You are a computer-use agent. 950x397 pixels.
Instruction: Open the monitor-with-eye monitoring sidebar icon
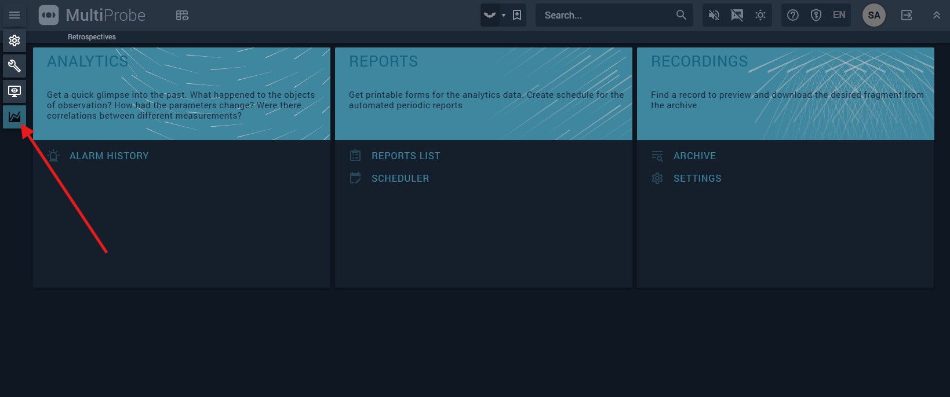pos(14,91)
